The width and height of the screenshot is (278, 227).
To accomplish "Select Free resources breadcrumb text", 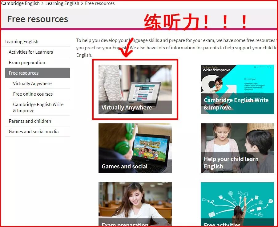I will click(x=100, y=3).
